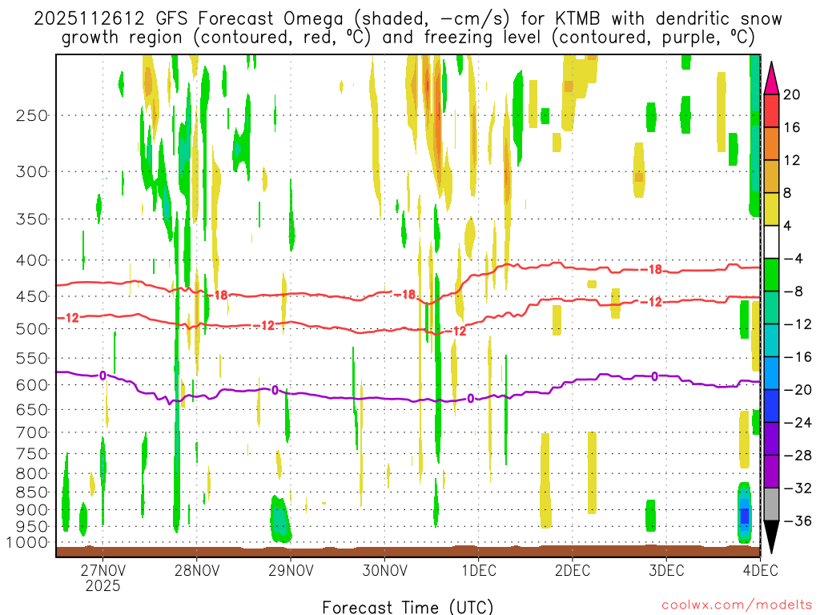Click the 400 pressure level label
Screen dimensions: 820x615
pos(32,260)
